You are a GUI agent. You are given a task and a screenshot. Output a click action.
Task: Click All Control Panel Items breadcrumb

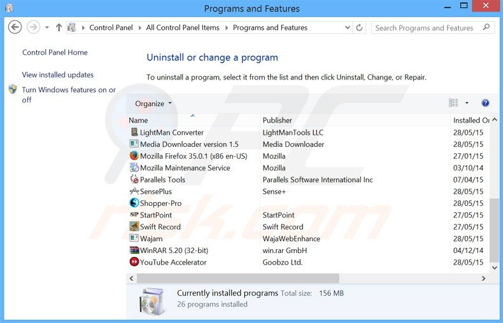tap(183, 27)
